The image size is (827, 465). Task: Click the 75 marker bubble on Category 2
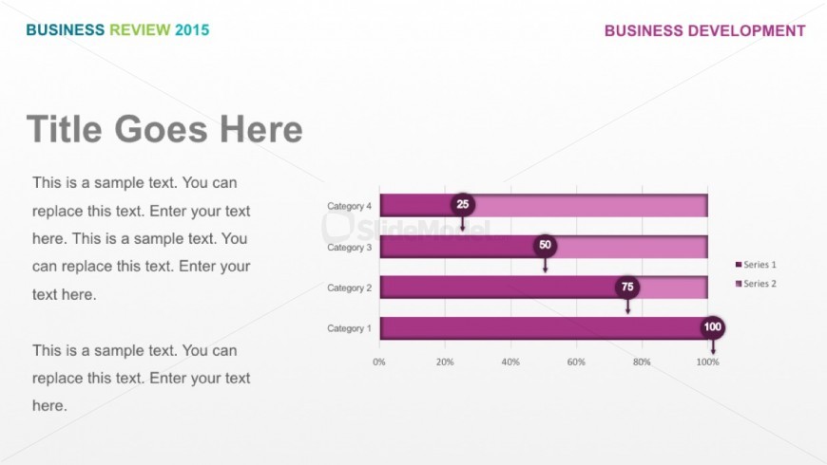click(627, 287)
